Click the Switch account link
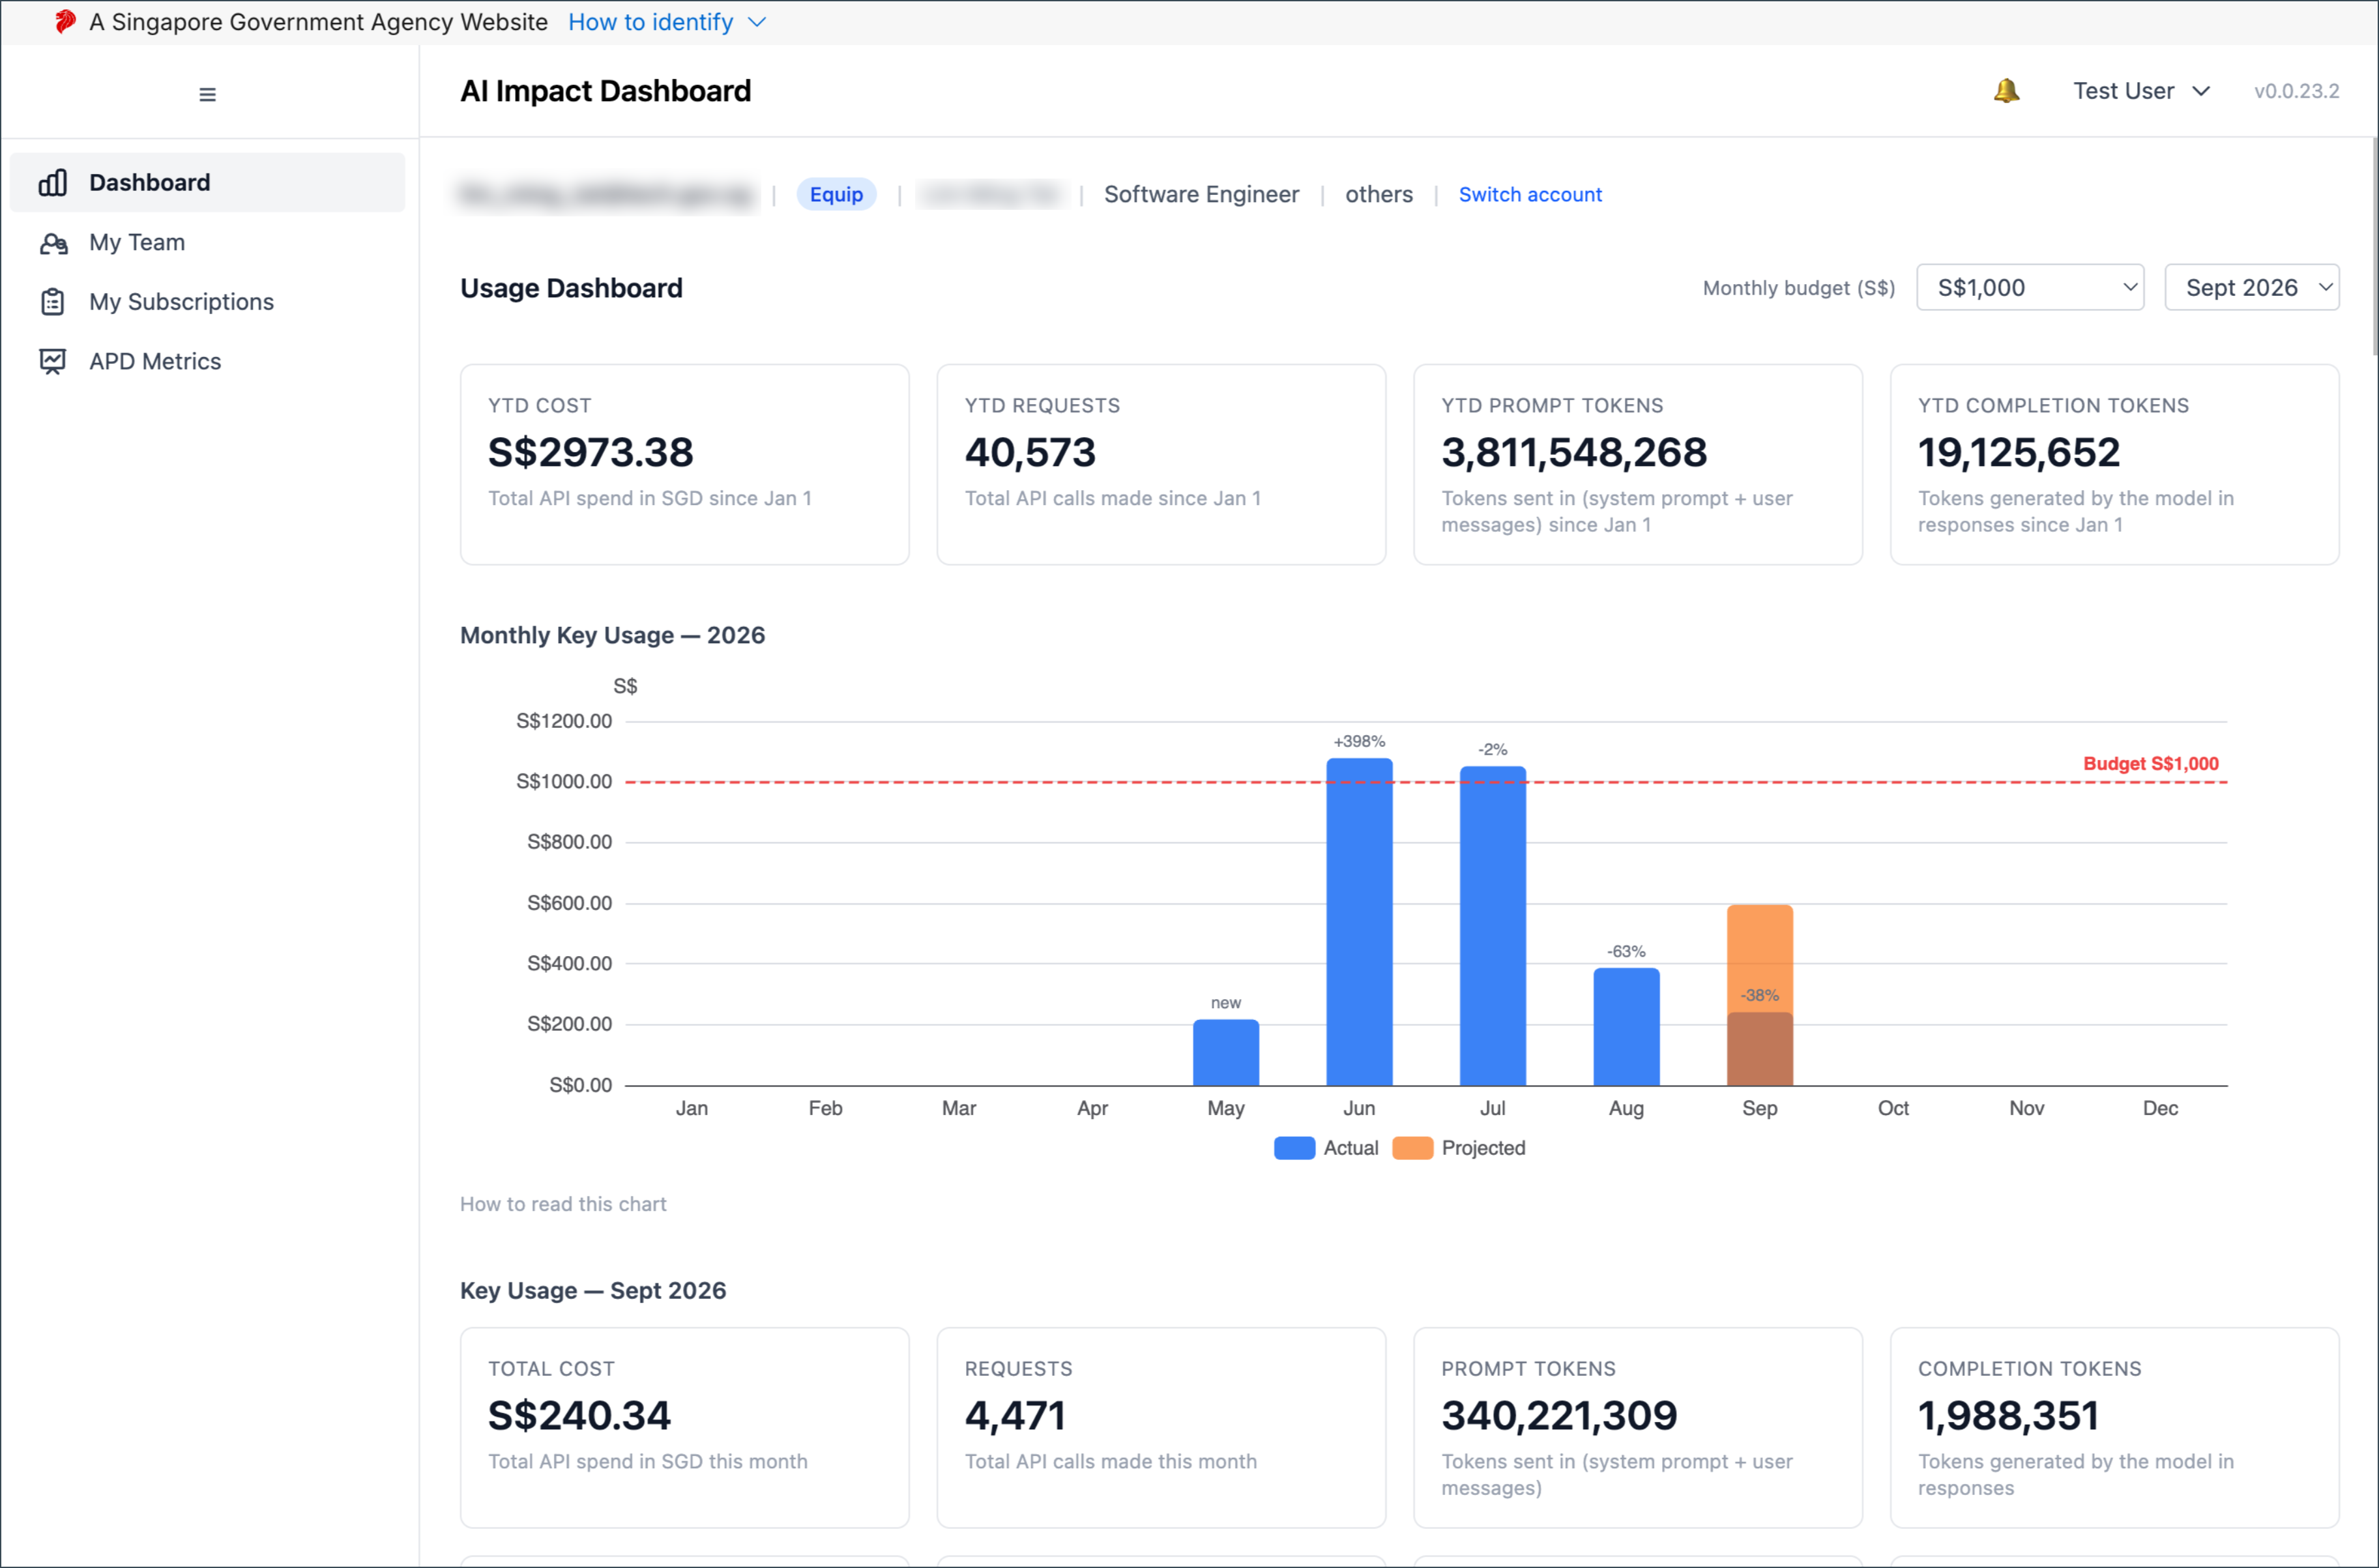 pyautogui.click(x=1530, y=194)
